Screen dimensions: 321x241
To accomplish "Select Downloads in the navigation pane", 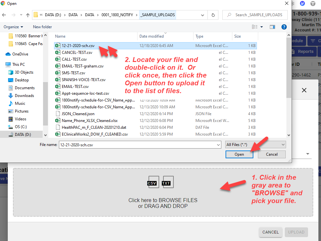I will tap(24, 96).
